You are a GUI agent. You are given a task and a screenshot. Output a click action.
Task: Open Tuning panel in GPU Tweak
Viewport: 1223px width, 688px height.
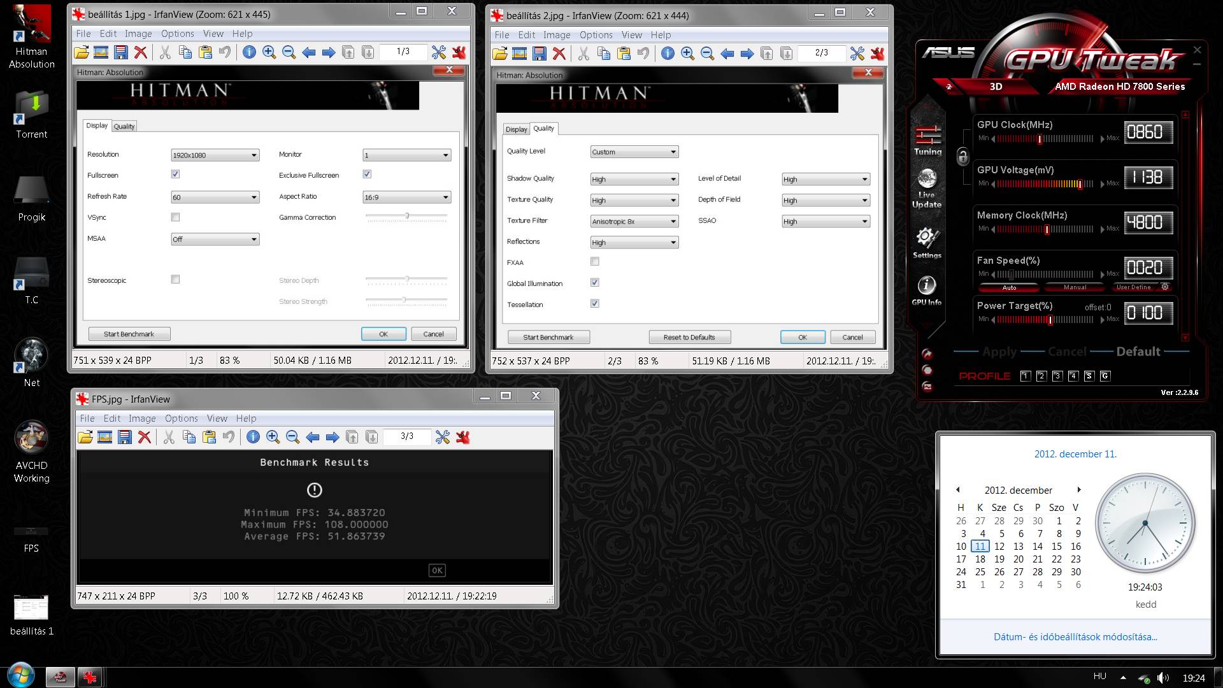coord(927,140)
